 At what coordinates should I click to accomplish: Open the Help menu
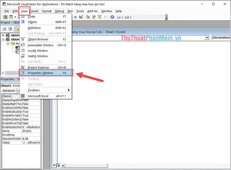tap(118, 11)
